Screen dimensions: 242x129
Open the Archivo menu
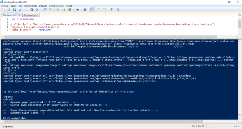click(5, 5)
